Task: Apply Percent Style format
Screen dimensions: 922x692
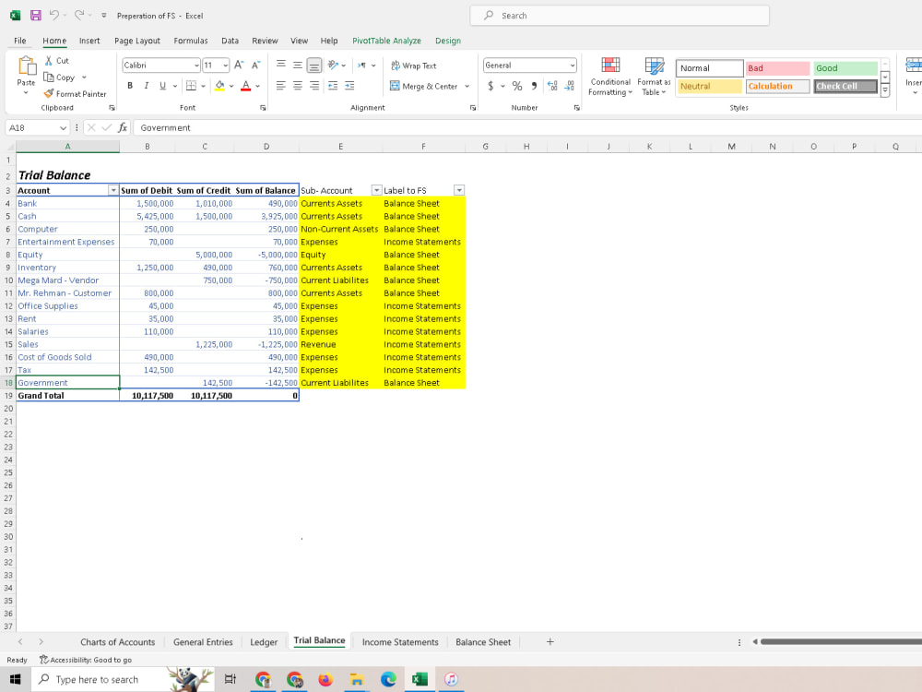Action: click(x=517, y=86)
